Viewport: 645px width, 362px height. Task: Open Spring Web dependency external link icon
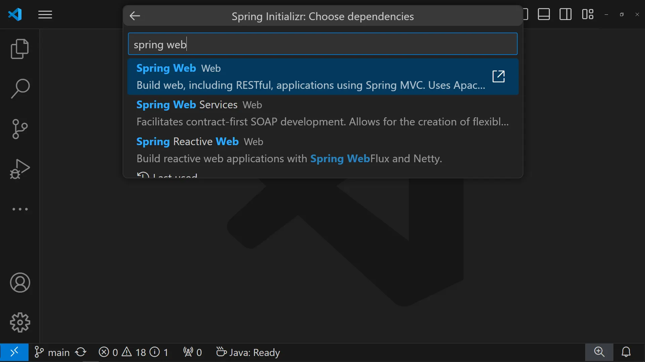click(x=498, y=76)
